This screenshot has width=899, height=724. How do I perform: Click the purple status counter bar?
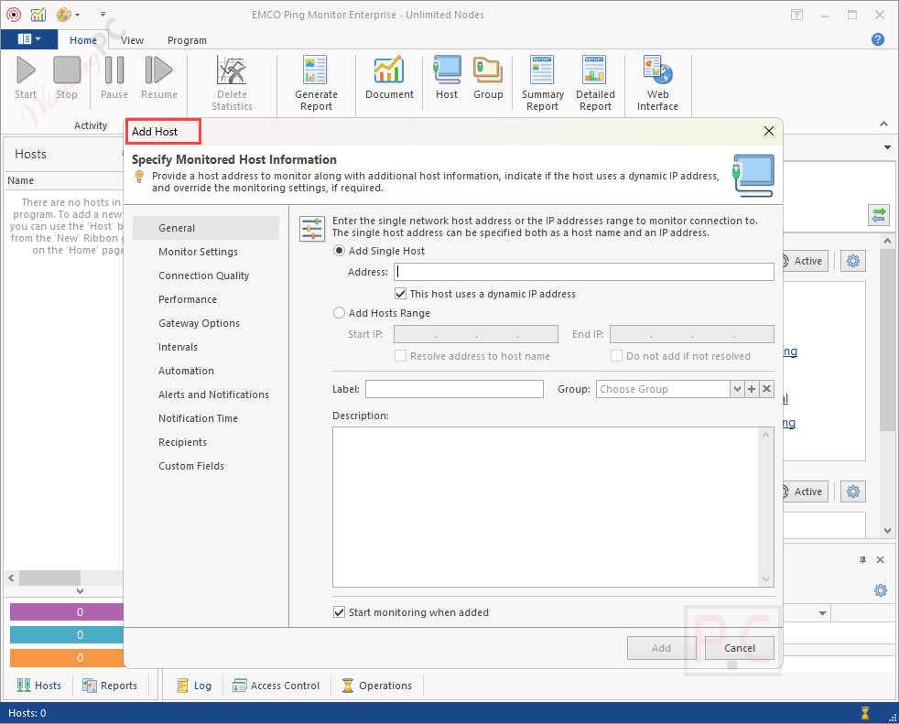[x=67, y=612]
